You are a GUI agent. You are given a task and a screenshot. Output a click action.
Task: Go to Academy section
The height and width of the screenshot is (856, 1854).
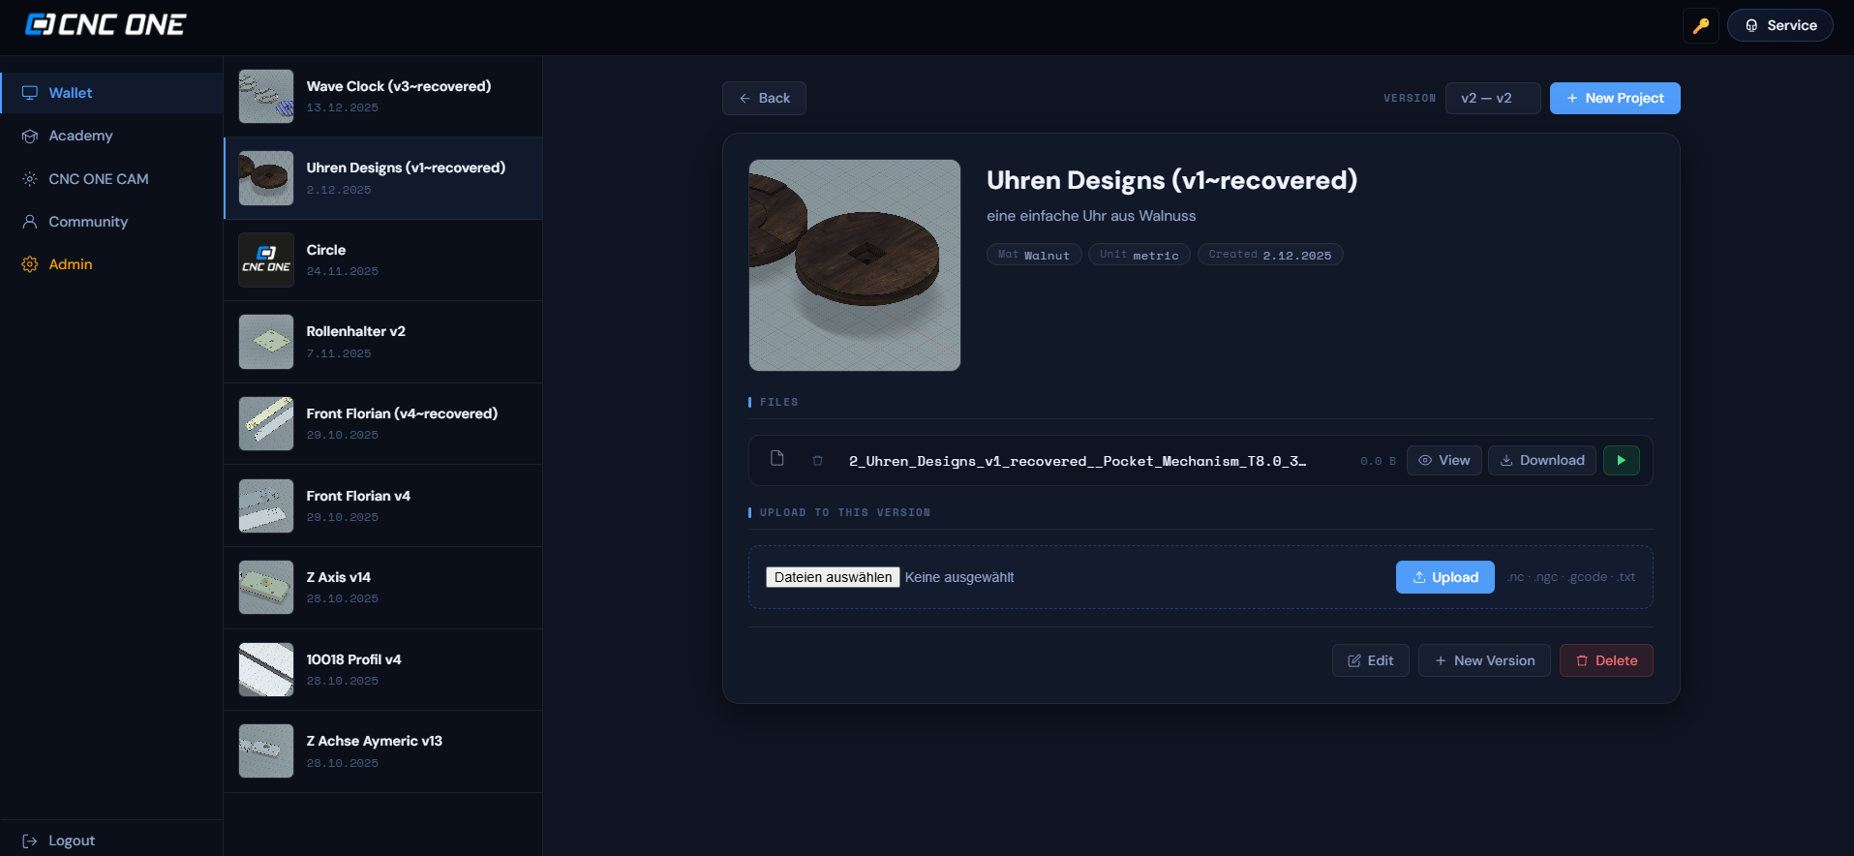coord(80,136)
